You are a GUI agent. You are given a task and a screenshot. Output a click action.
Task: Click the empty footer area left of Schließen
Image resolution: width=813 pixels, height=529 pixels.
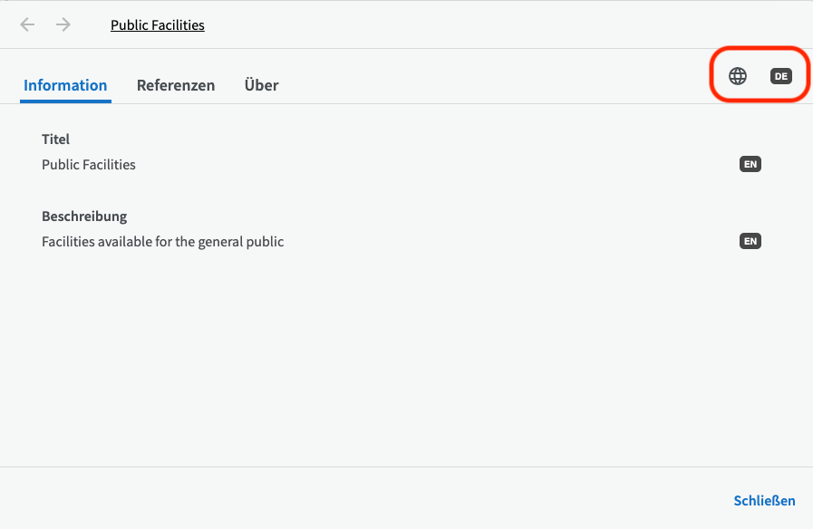click(x=363, y=500)
